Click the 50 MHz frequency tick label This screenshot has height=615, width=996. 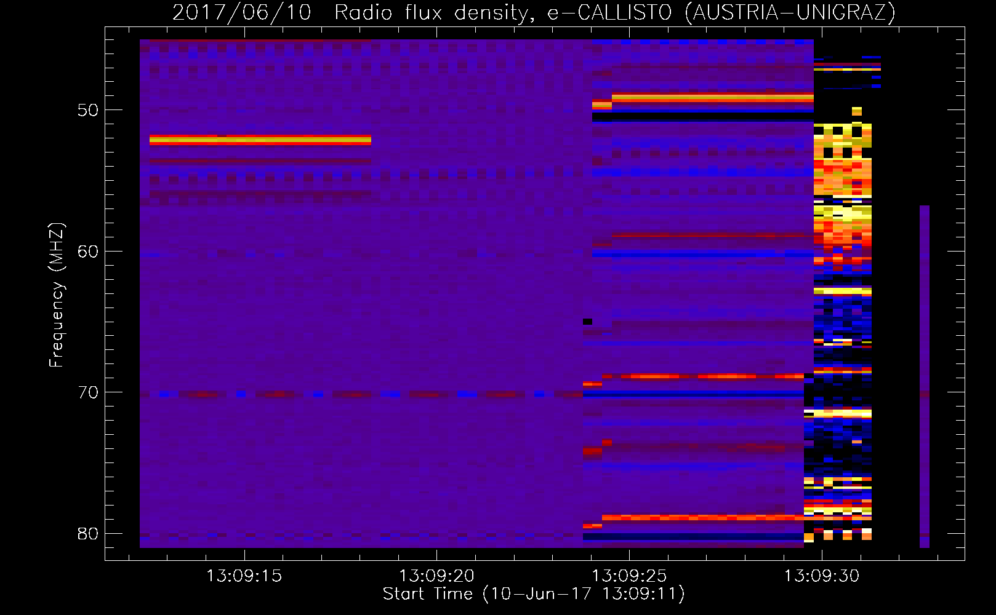coord(88,111)
